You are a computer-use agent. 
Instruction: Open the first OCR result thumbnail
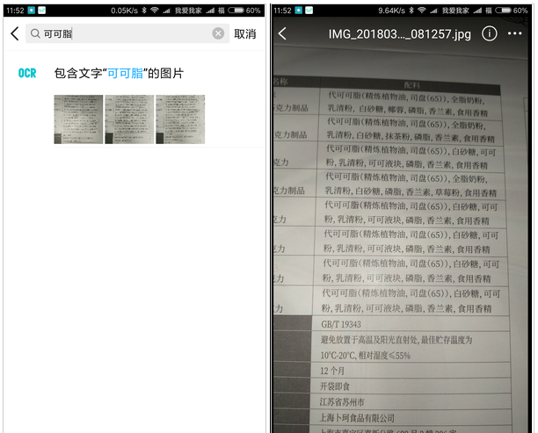pyautogui.click(x=78, y=119)
